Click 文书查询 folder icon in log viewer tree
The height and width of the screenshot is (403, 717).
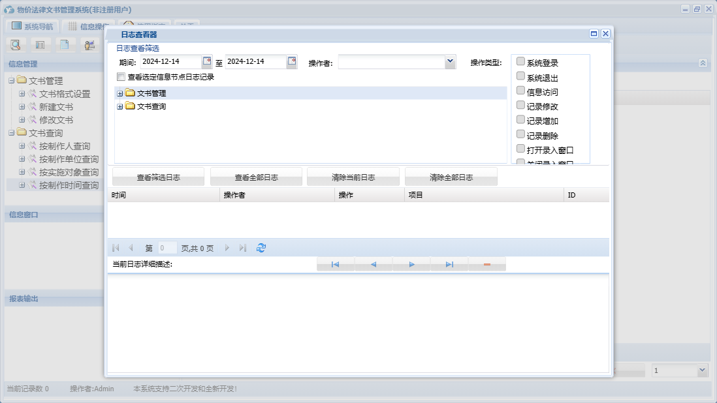(x=131, y=106)
